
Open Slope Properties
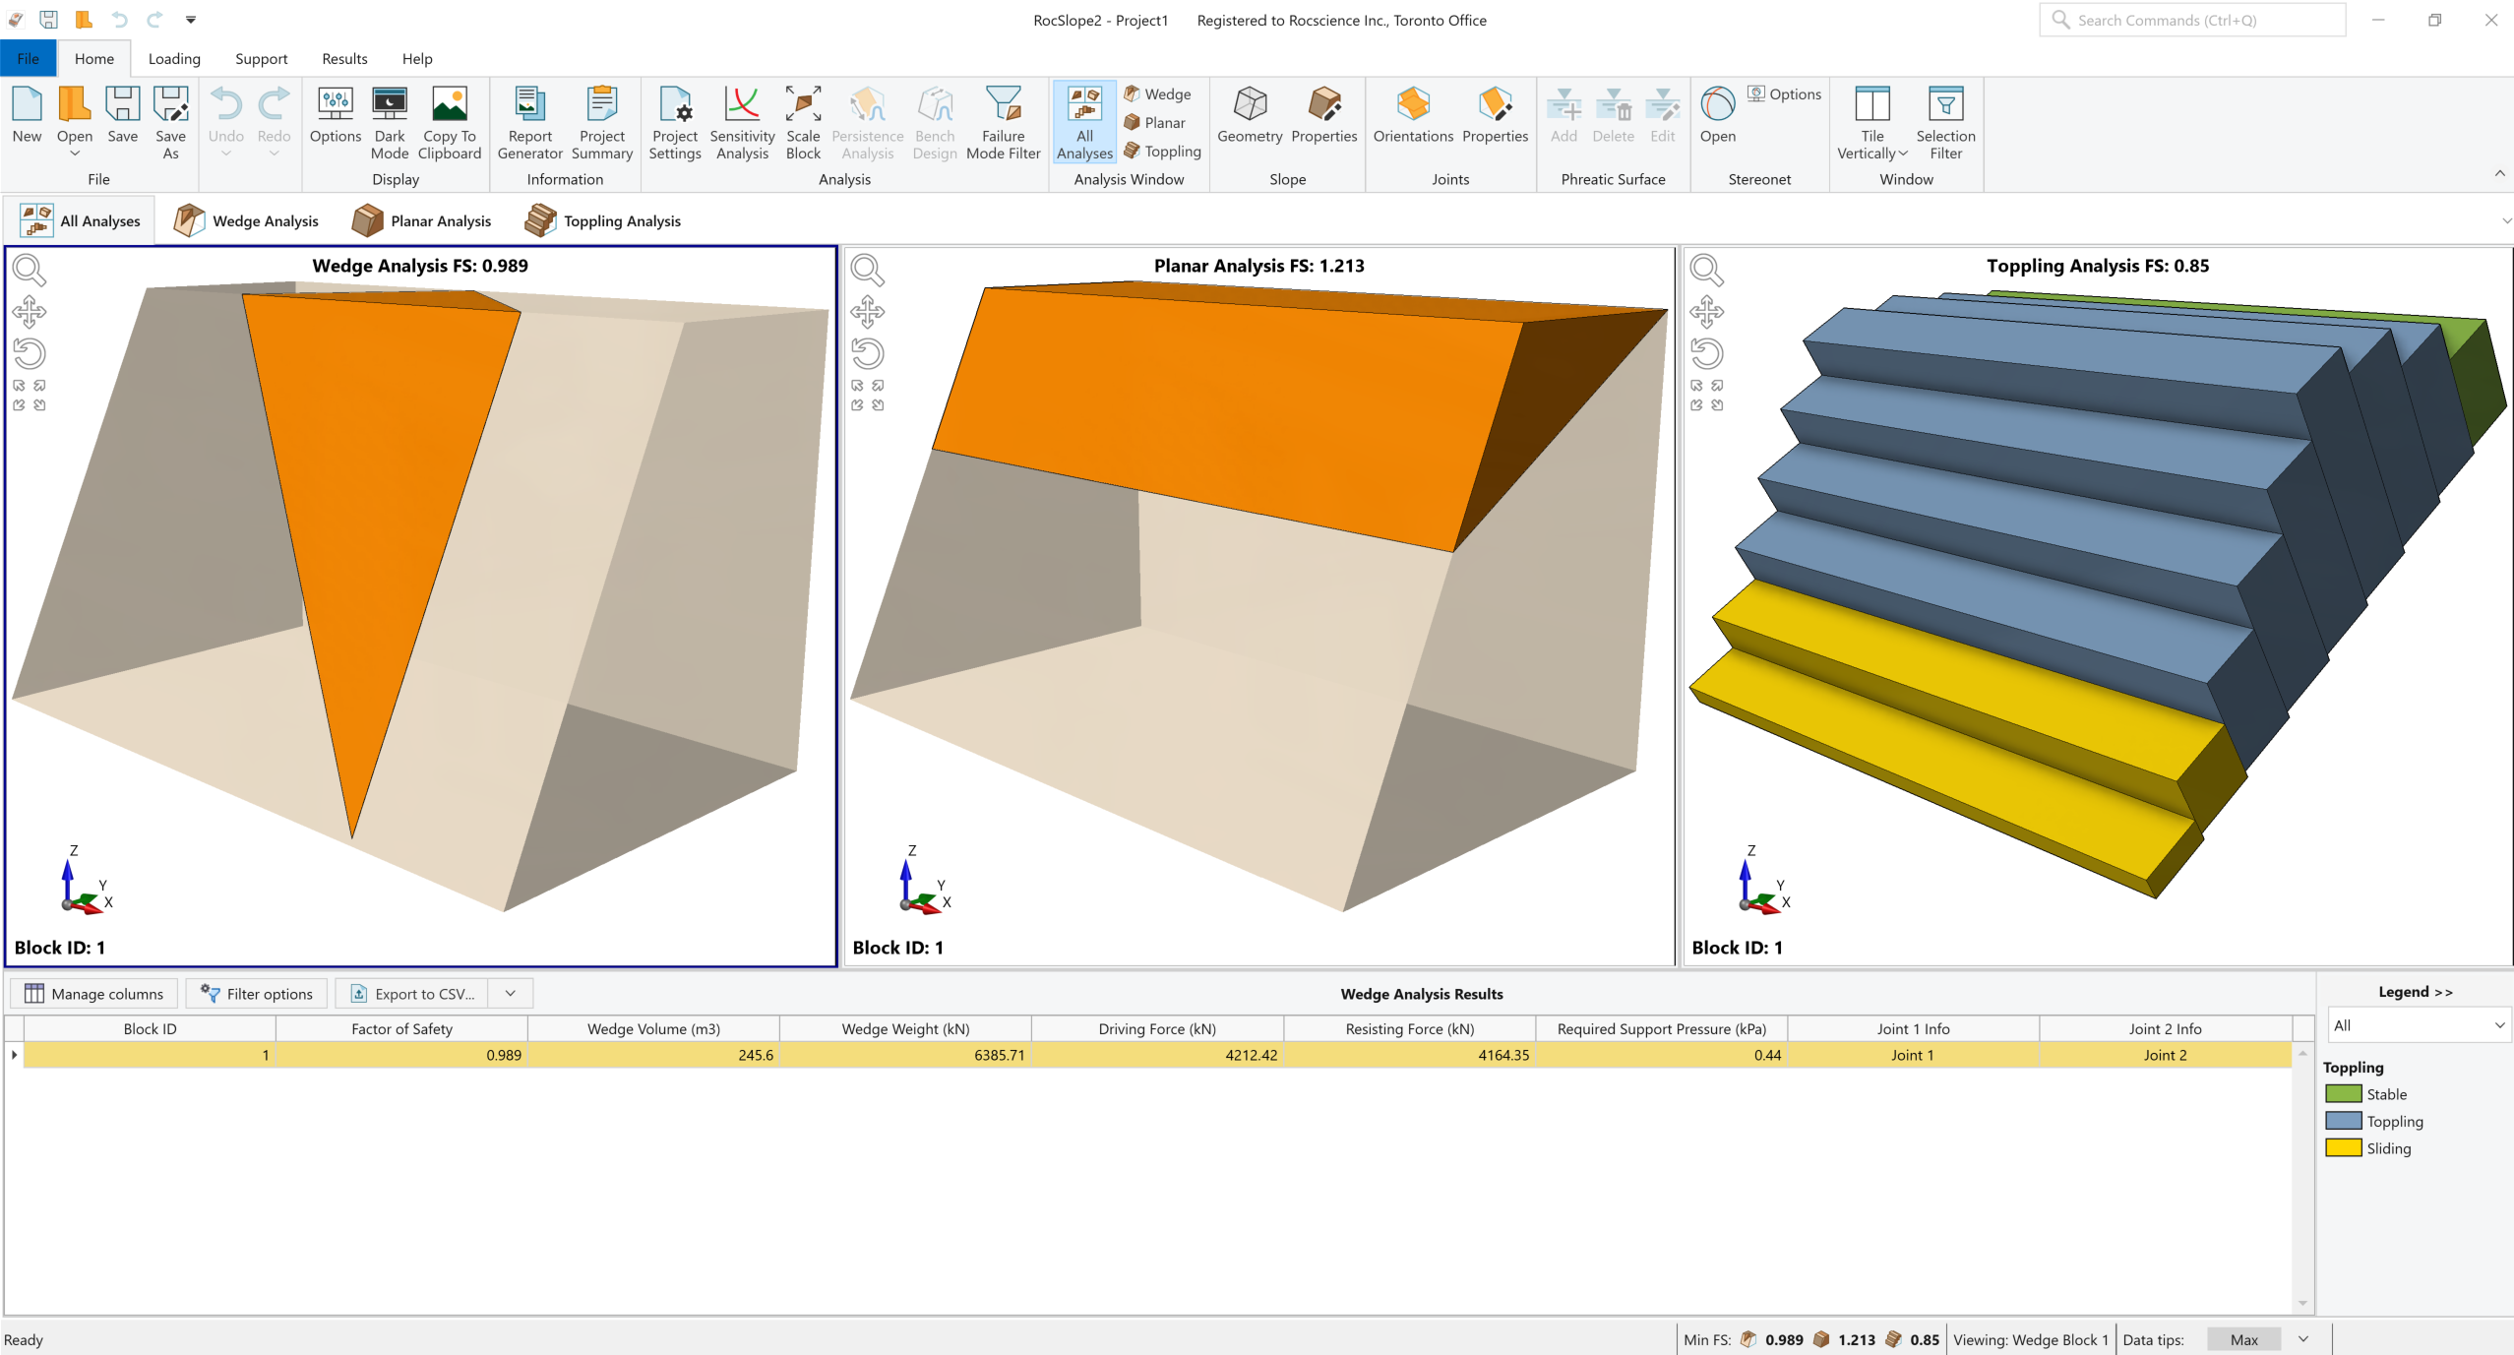click(x=1323, y=115)
